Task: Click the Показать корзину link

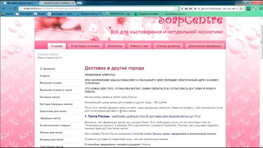Action: coord(48,54)
